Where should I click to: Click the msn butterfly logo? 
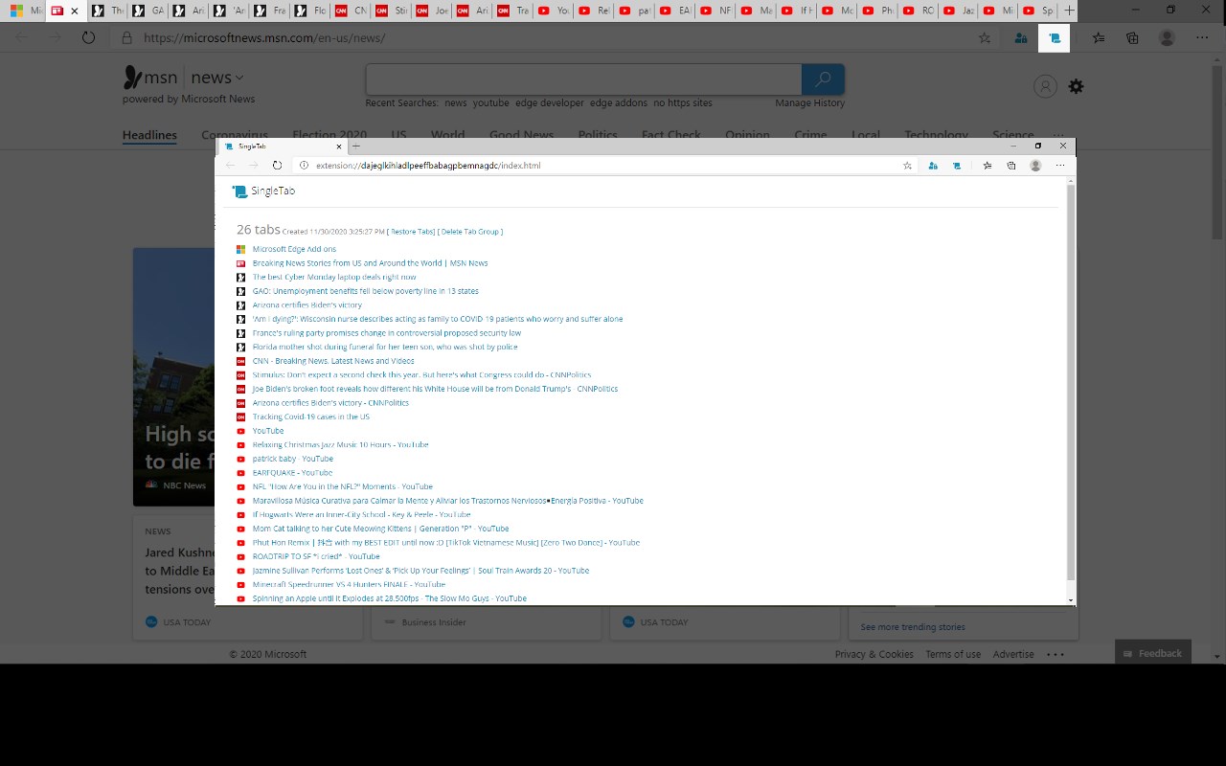point(133,78)
